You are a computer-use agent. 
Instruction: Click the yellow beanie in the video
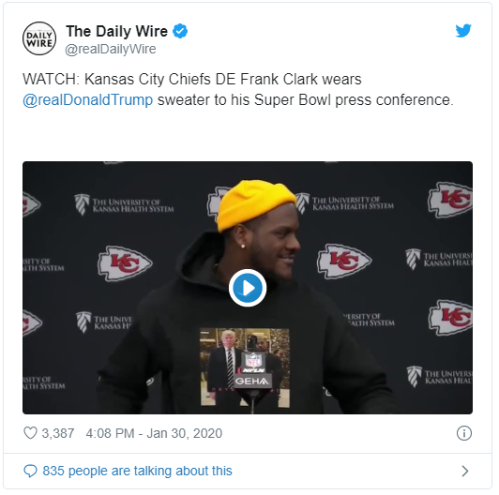[254, 203]
